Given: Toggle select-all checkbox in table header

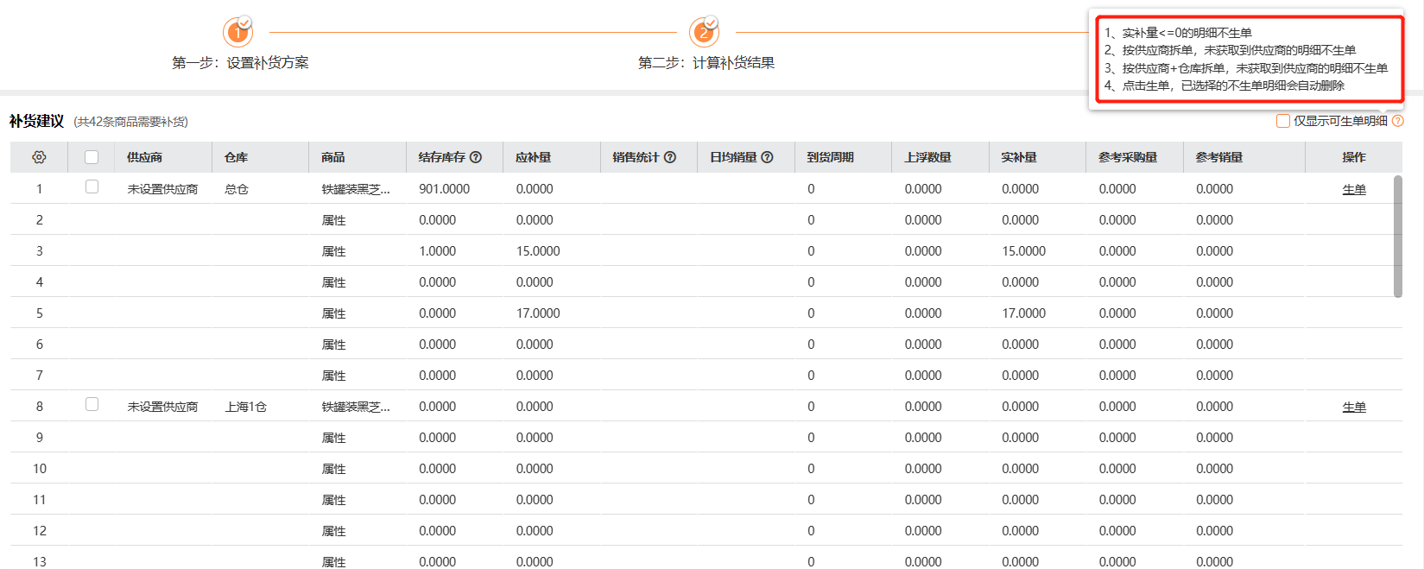Looking at the screenshot, I should pyautogui.click(x=92, y=157).
